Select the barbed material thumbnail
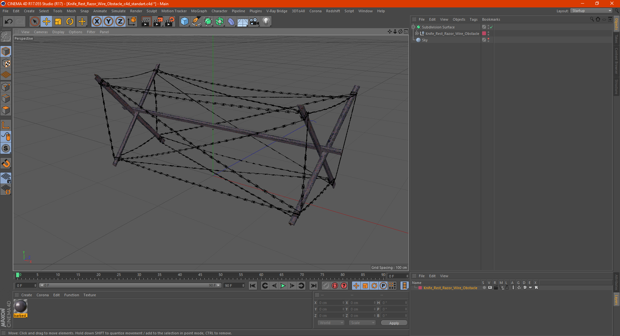 click(20, 306)
